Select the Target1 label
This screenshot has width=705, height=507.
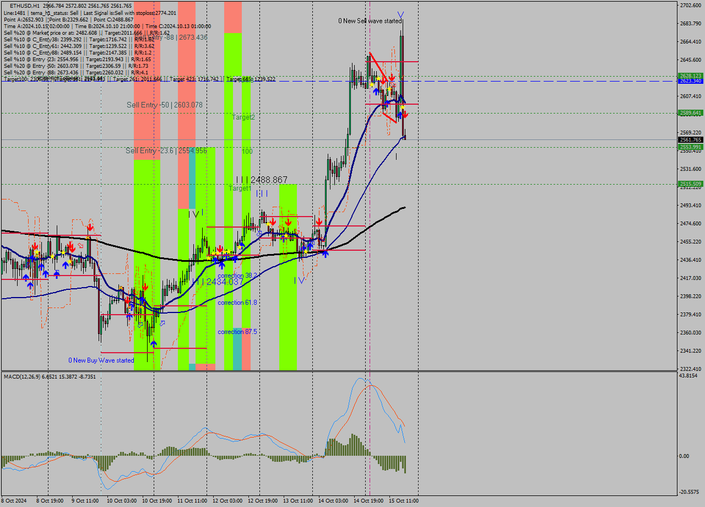pyautogui.click(x=240, y=188)
